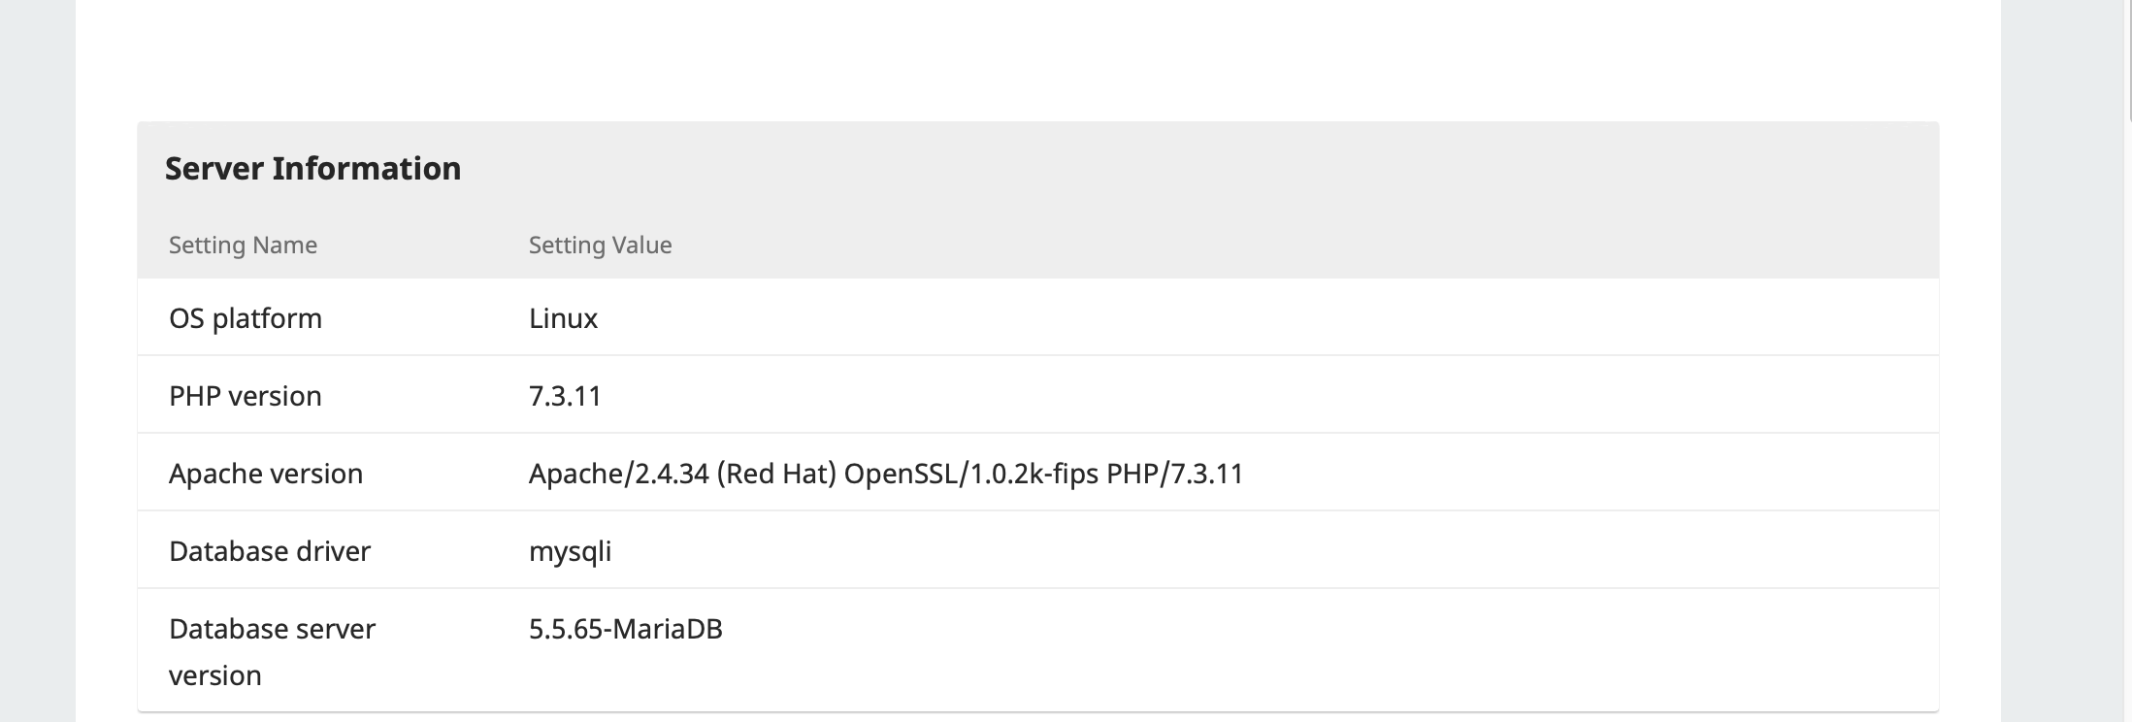Screen dimensions: 2132x722
Task: Select the OpenSSL/1.0.2k-fips text
Action: [x=971, y=474]
